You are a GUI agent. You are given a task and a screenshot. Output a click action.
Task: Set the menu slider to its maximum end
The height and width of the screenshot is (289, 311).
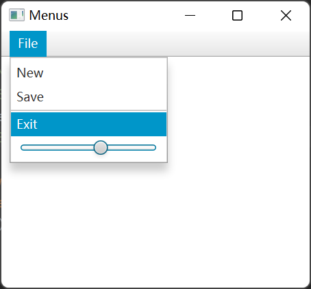(155, 148)
